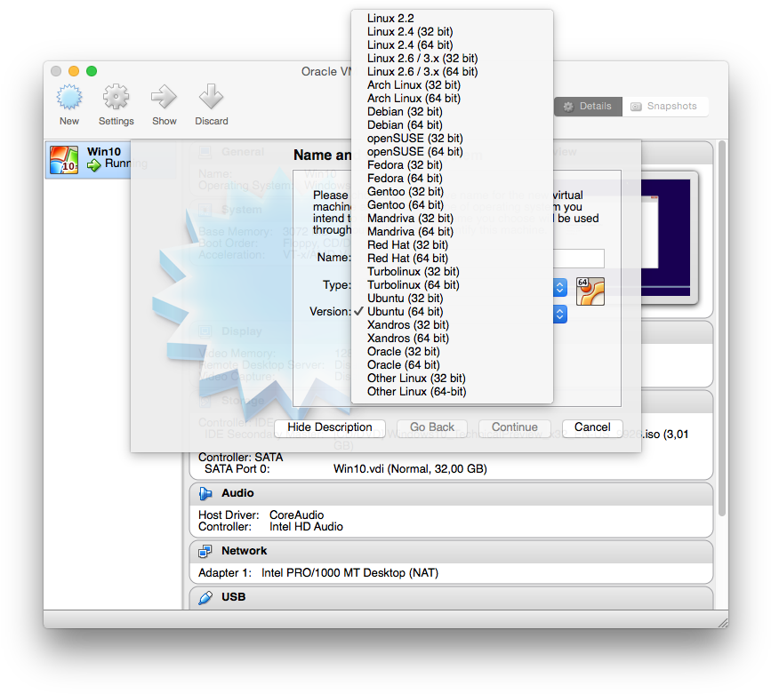Select the Win10 machine icon in sidebar

click(x=62, y=160)
